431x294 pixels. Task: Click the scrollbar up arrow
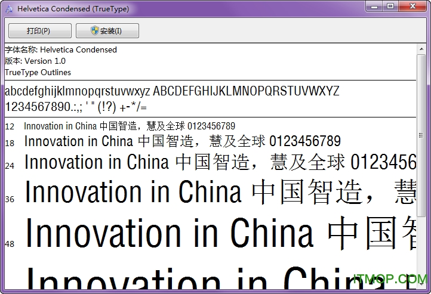422,49
